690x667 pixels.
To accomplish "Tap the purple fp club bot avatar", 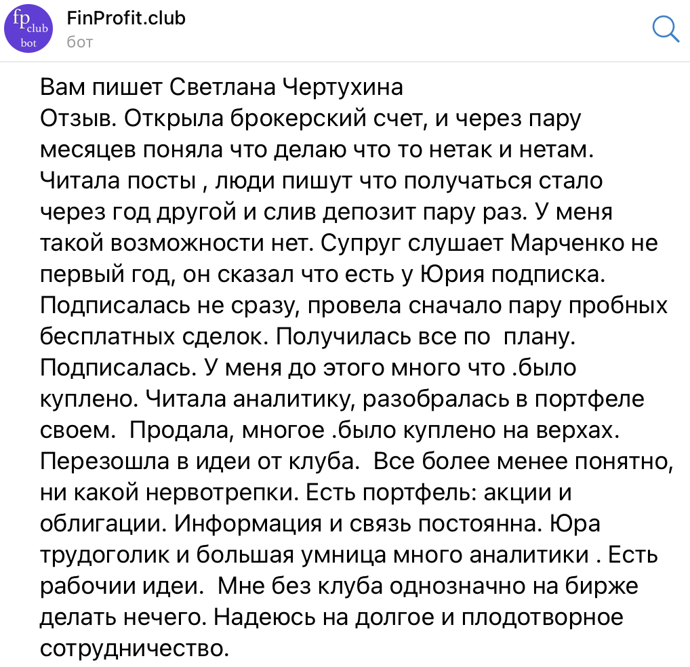I will click(x=28, y=28).
